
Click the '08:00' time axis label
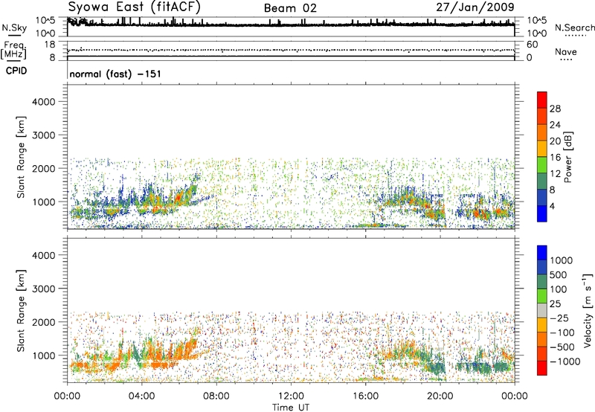[216, 396]
